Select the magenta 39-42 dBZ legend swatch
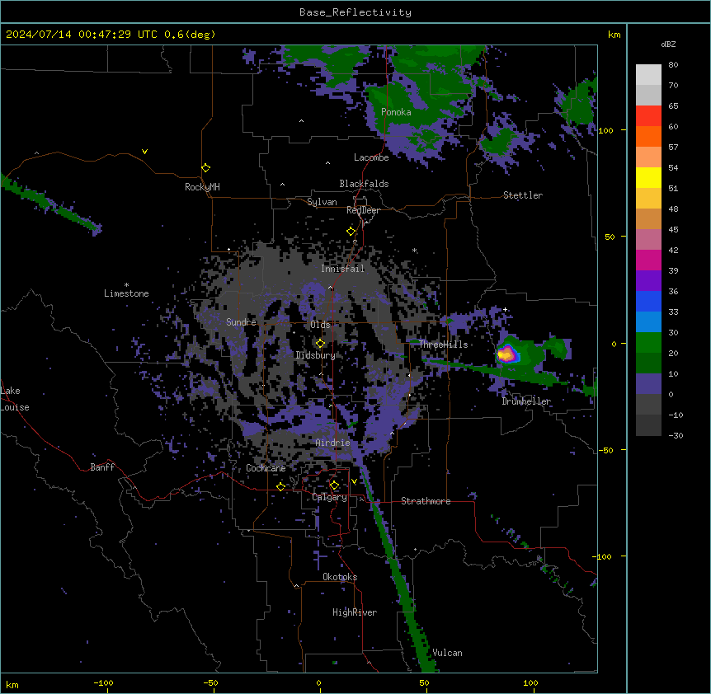711x694 pixels. click(648, 260)
